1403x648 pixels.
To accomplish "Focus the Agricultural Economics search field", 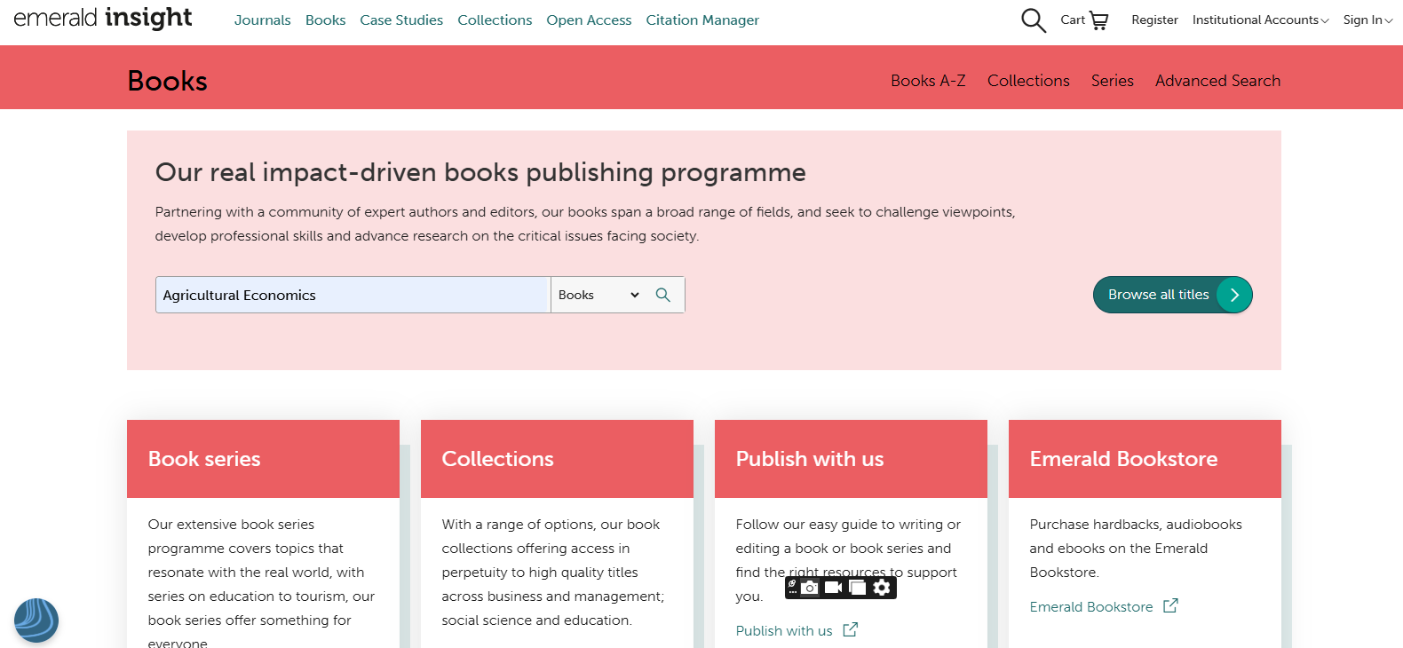I will [x=353, y=295].
